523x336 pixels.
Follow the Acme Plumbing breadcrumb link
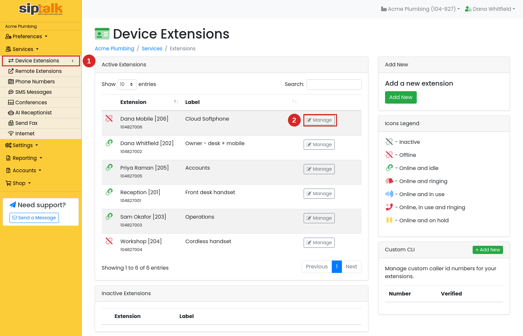[114, 48]
